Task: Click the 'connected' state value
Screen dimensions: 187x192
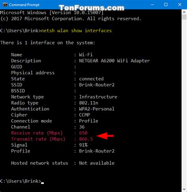Action: tap(91, 79)
